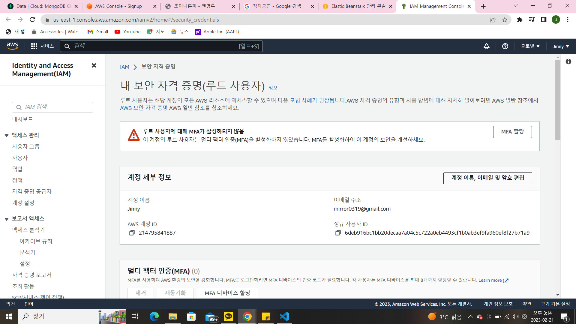
Task: Open the Chrome extensions puzzle icon
Action: 520,19
